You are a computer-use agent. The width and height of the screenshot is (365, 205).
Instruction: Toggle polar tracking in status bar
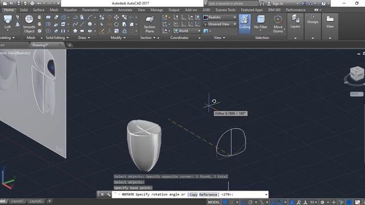point(250,202)
